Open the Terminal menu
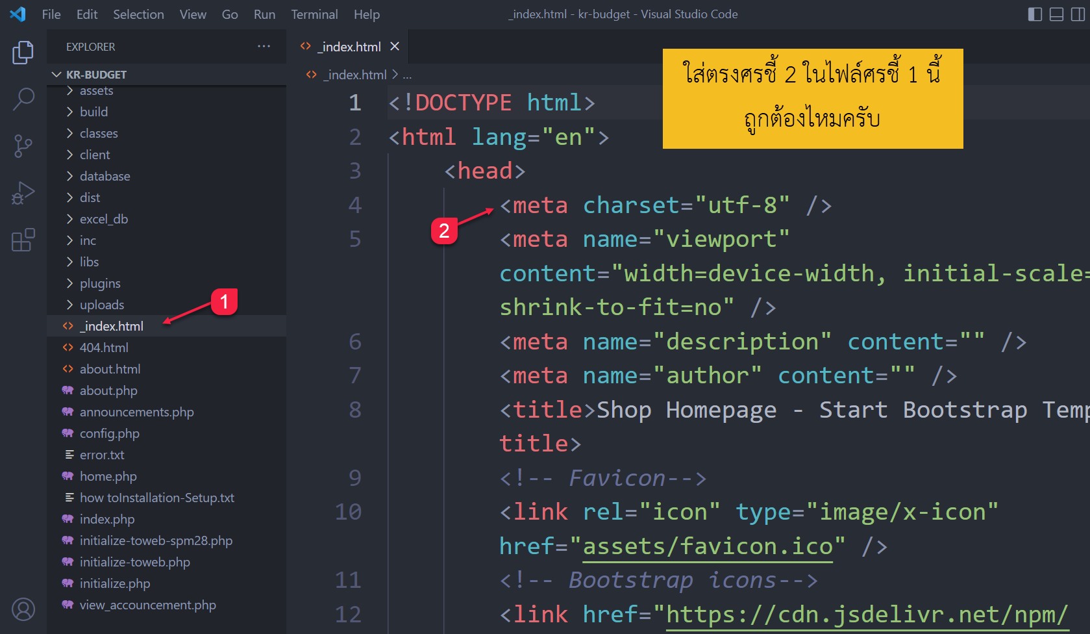The image size is (1090, 634). 314,14
